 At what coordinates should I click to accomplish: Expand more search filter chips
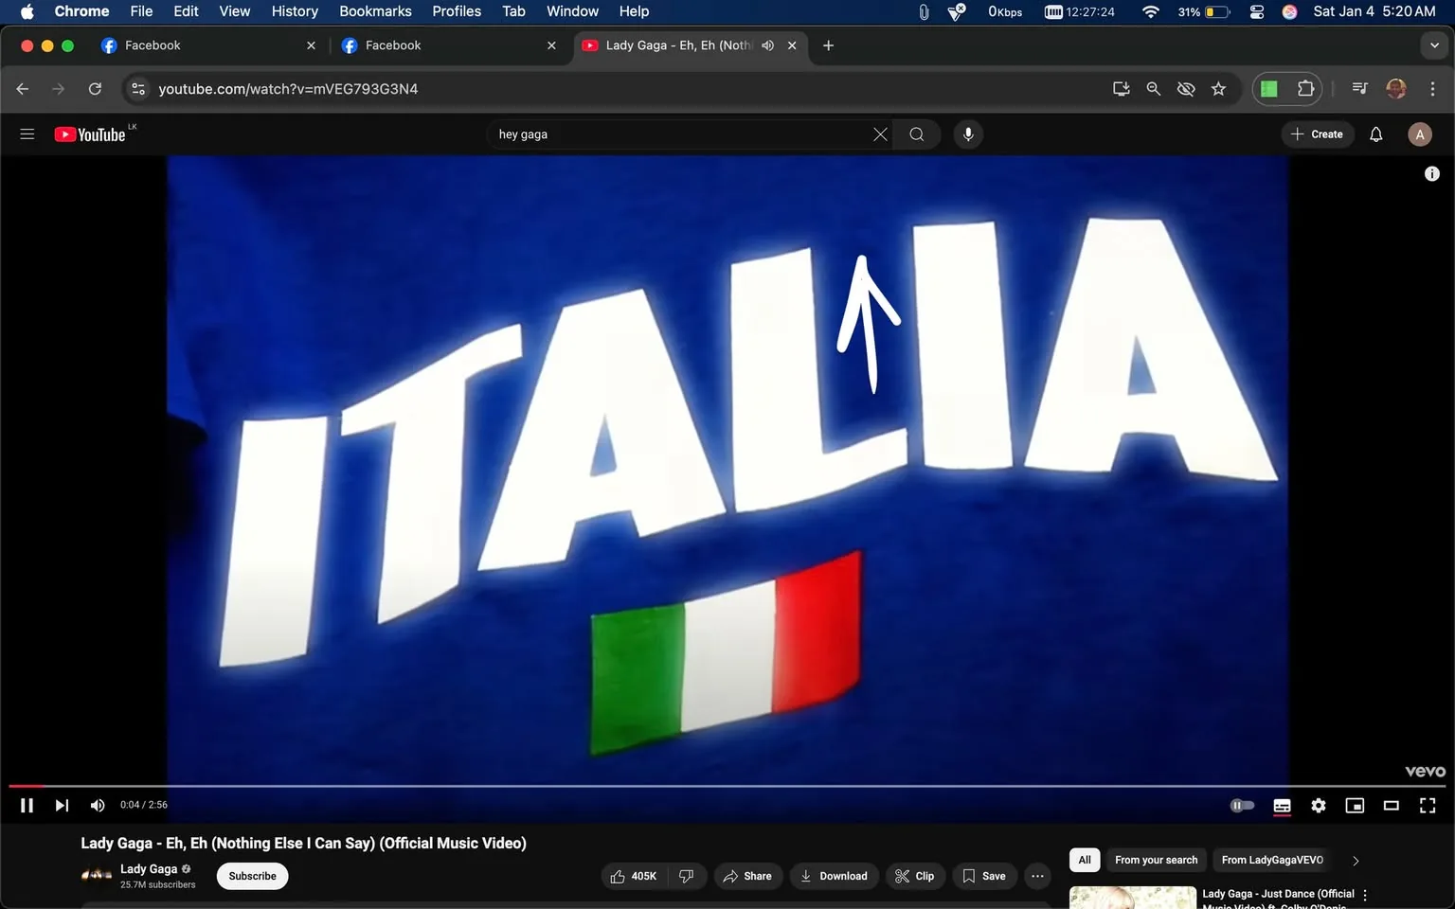(1355, 860)
